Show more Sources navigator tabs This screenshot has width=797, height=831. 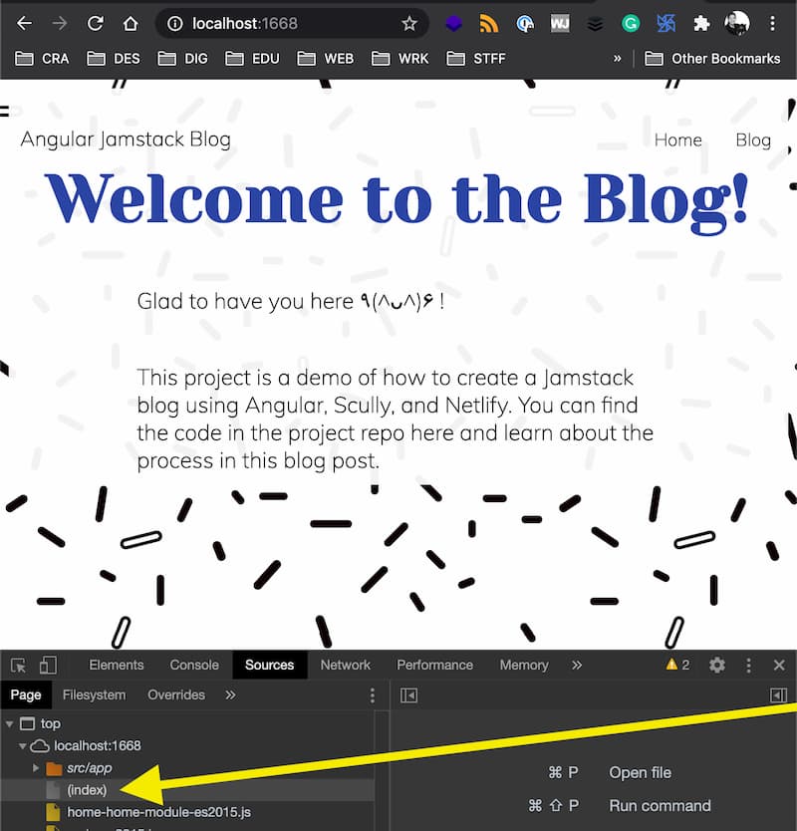(x=230, y=695)
